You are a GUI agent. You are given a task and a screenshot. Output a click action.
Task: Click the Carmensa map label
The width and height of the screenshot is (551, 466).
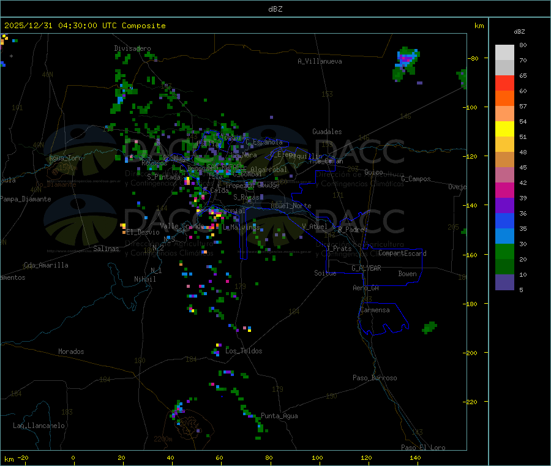(x=375, y=310)
